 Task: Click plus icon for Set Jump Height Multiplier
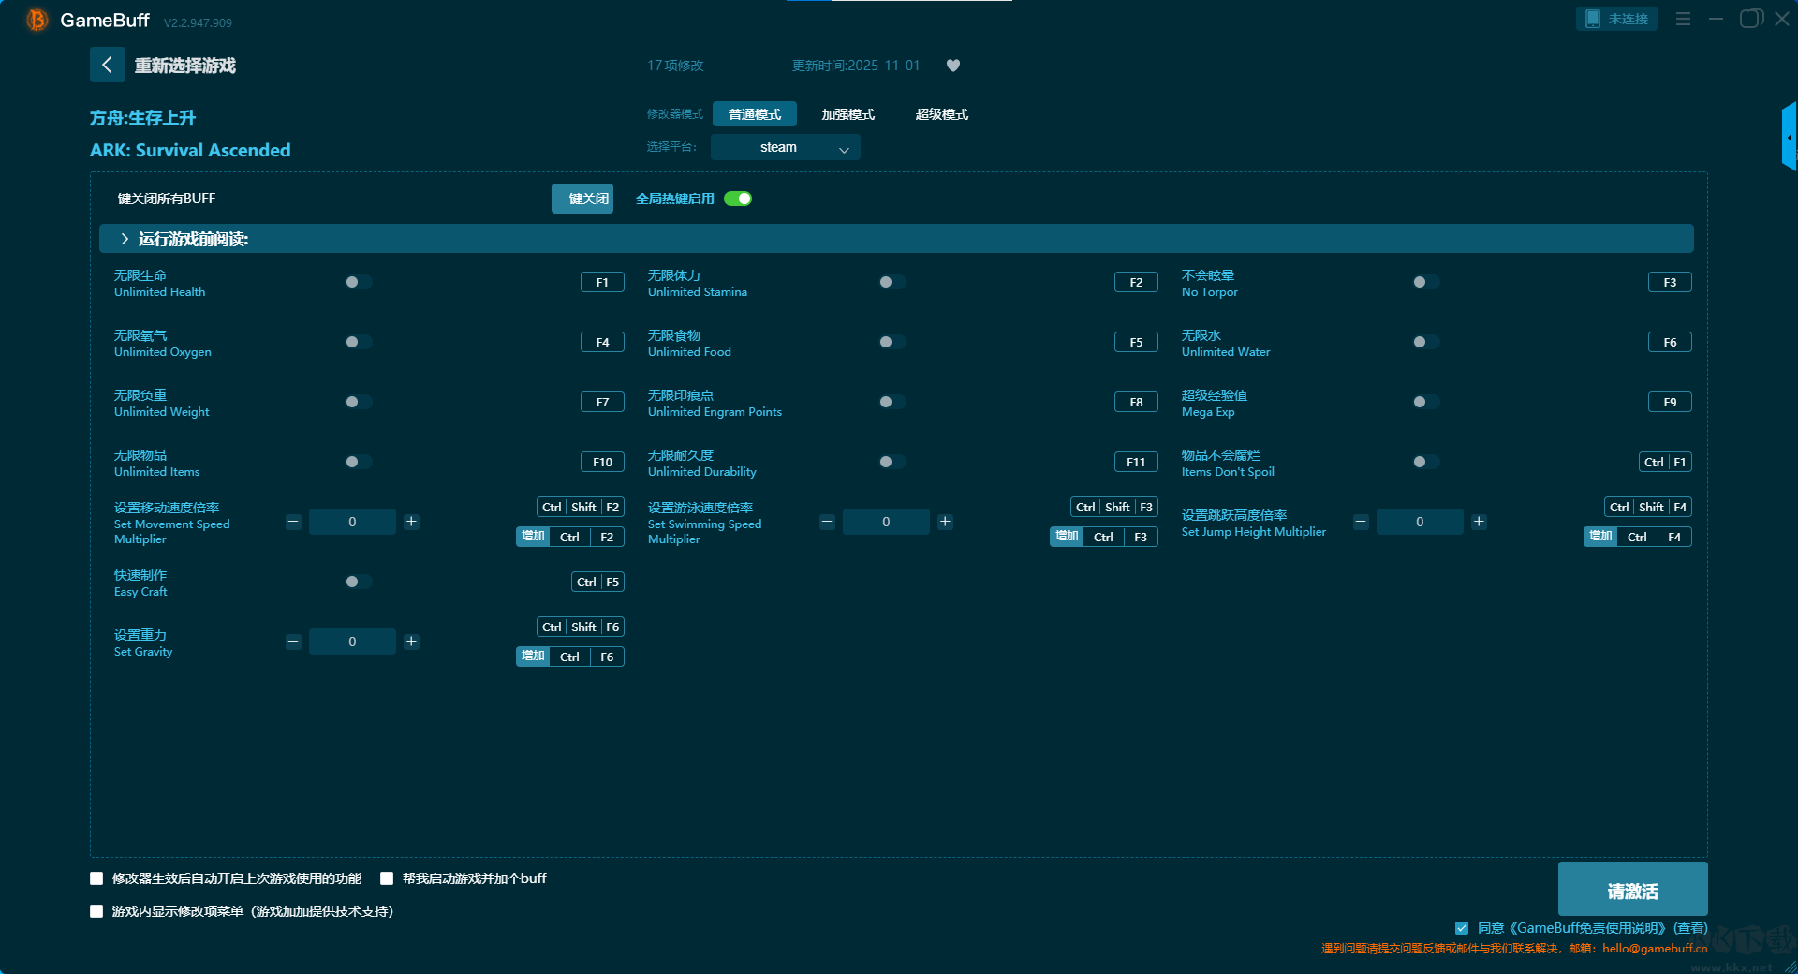point(1479,522)
